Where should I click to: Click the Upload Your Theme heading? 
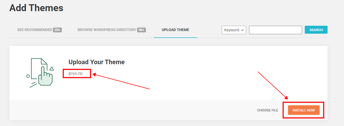pos(97,62)
